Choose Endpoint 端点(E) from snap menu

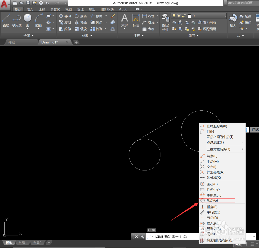[x=222, y=156]
